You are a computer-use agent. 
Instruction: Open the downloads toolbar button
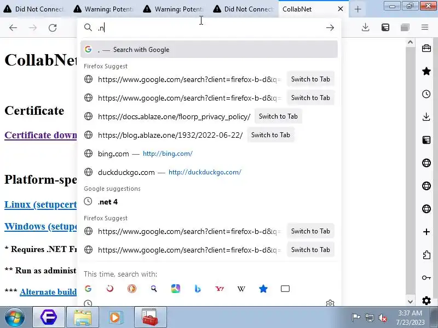click(365, 27)
